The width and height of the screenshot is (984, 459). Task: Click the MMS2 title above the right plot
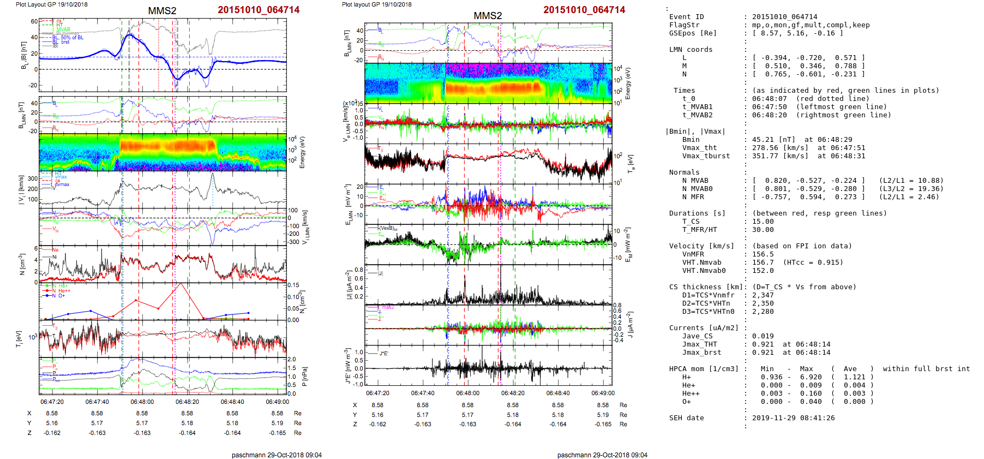tap(488, 16)
